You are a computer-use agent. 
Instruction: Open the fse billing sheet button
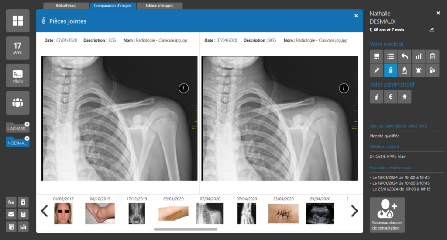[11, 202]
